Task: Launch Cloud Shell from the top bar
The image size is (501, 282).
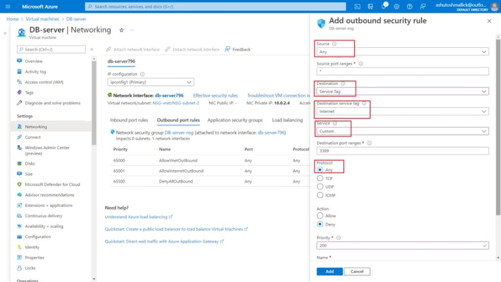Action: (358, 6)
